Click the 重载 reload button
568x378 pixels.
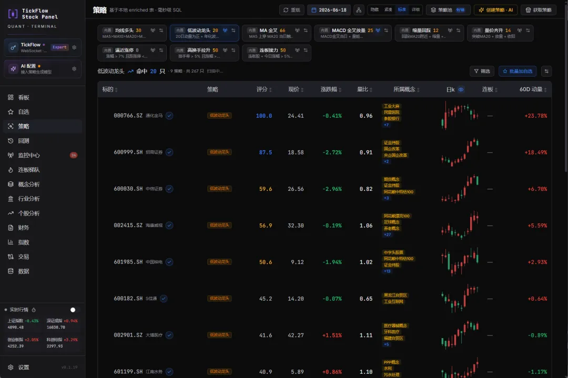tap(291, 10)
